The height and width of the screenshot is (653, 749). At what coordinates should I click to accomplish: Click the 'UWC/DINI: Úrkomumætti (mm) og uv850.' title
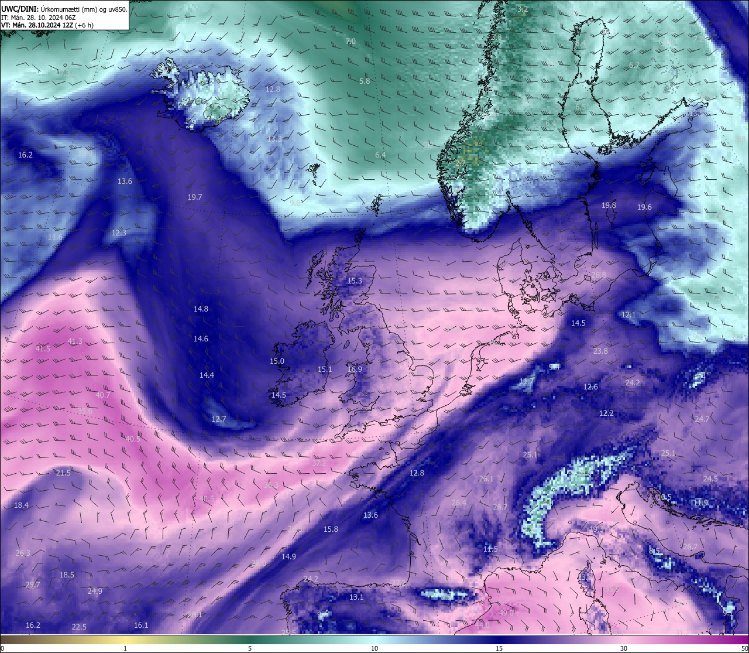click(x=64, y=9)
